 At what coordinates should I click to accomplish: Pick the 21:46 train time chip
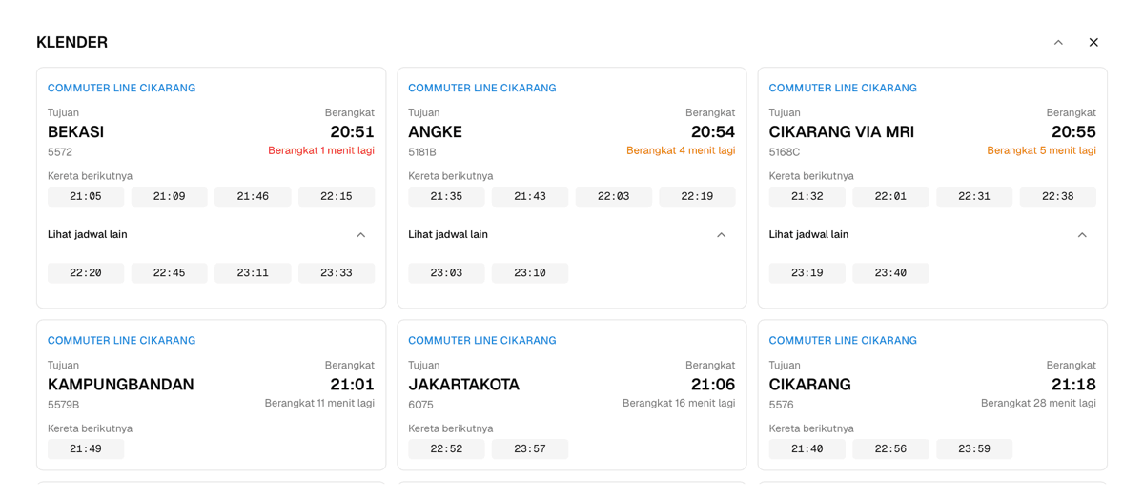click(x=253, y=197)
